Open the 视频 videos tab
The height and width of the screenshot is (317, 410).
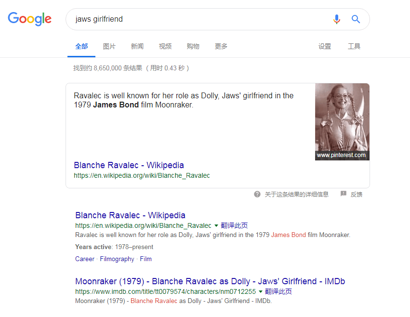point(165,46)
